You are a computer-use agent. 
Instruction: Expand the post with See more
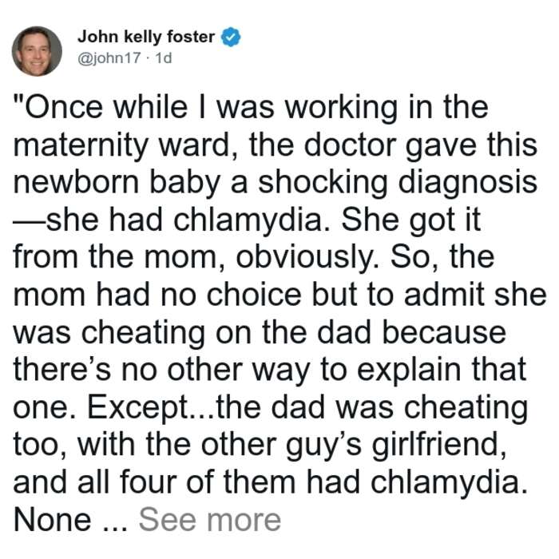(210, 520)
